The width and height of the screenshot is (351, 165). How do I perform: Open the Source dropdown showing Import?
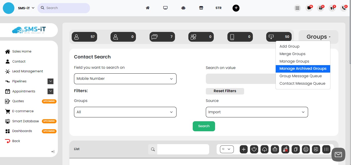click(x=257, y=112)
